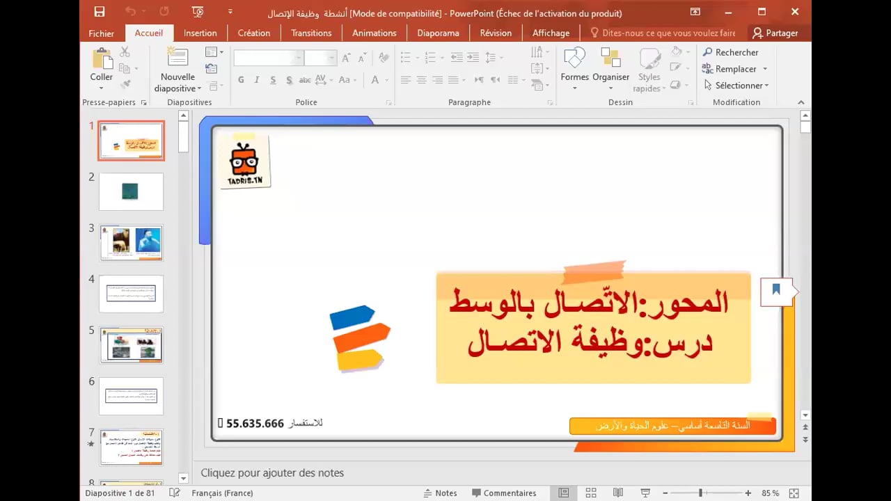
Task: Click the zoom in plus button
Action: (748, 493)
